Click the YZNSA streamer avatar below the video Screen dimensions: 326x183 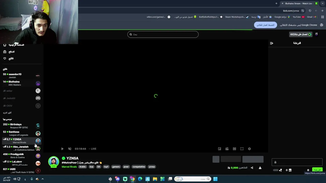[53, 162]
